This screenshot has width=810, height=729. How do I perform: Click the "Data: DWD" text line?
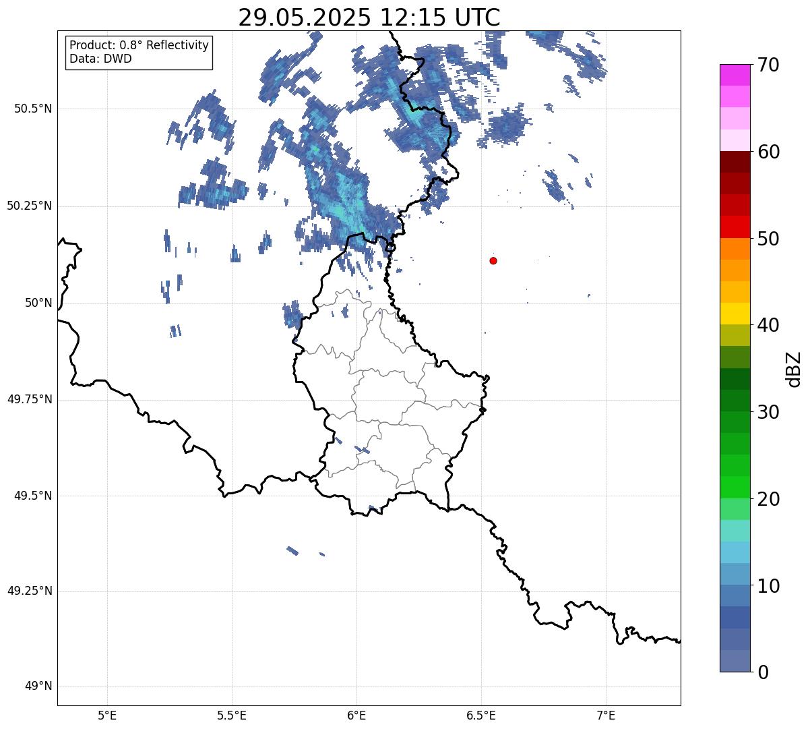tap(100, 59)
